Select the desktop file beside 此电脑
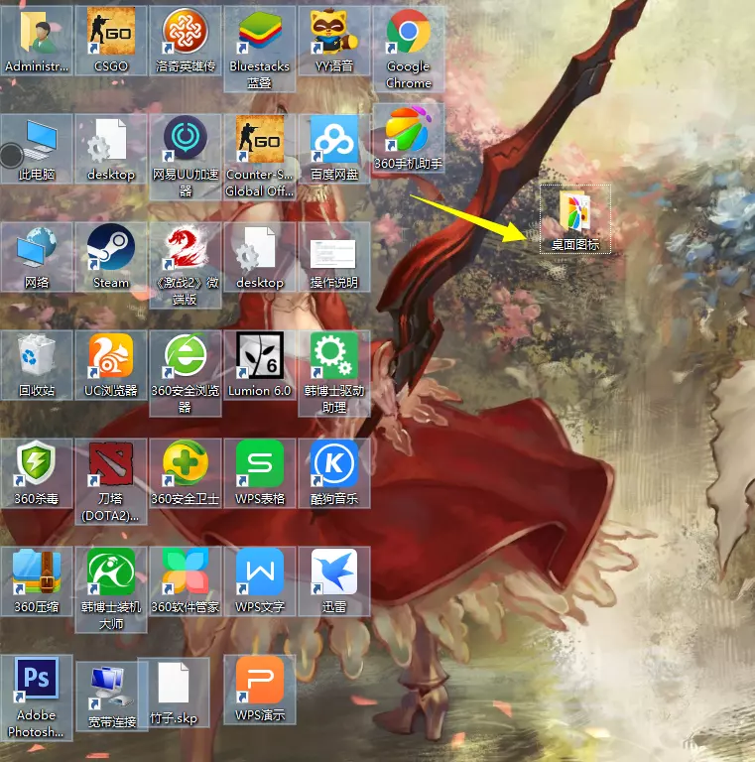 click(x=111, y=149)
